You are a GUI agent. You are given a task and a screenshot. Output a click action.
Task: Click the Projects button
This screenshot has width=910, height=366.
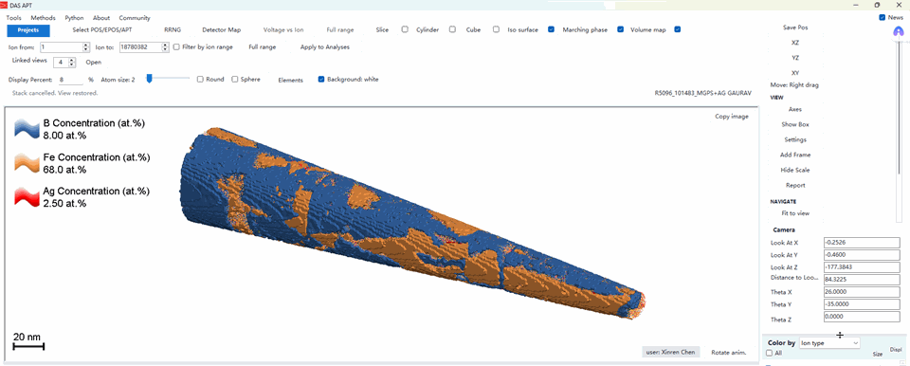click(28, 30)
